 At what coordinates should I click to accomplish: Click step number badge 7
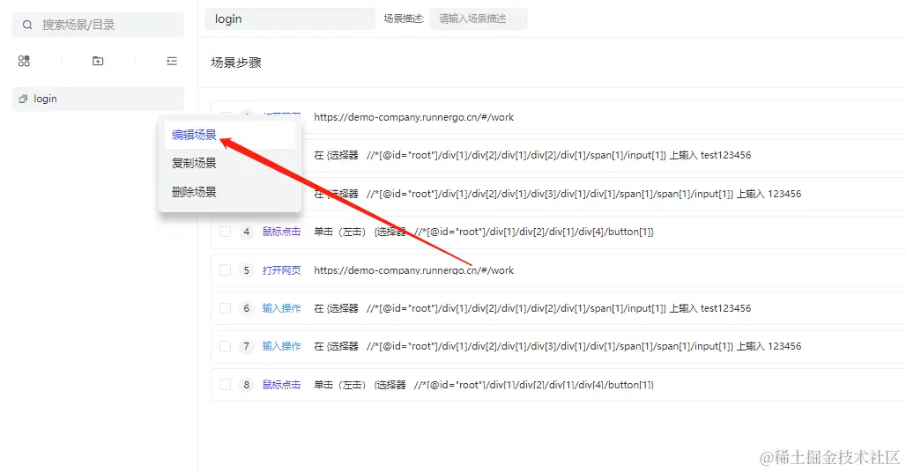pyautogui.click(x=247, y=346)
